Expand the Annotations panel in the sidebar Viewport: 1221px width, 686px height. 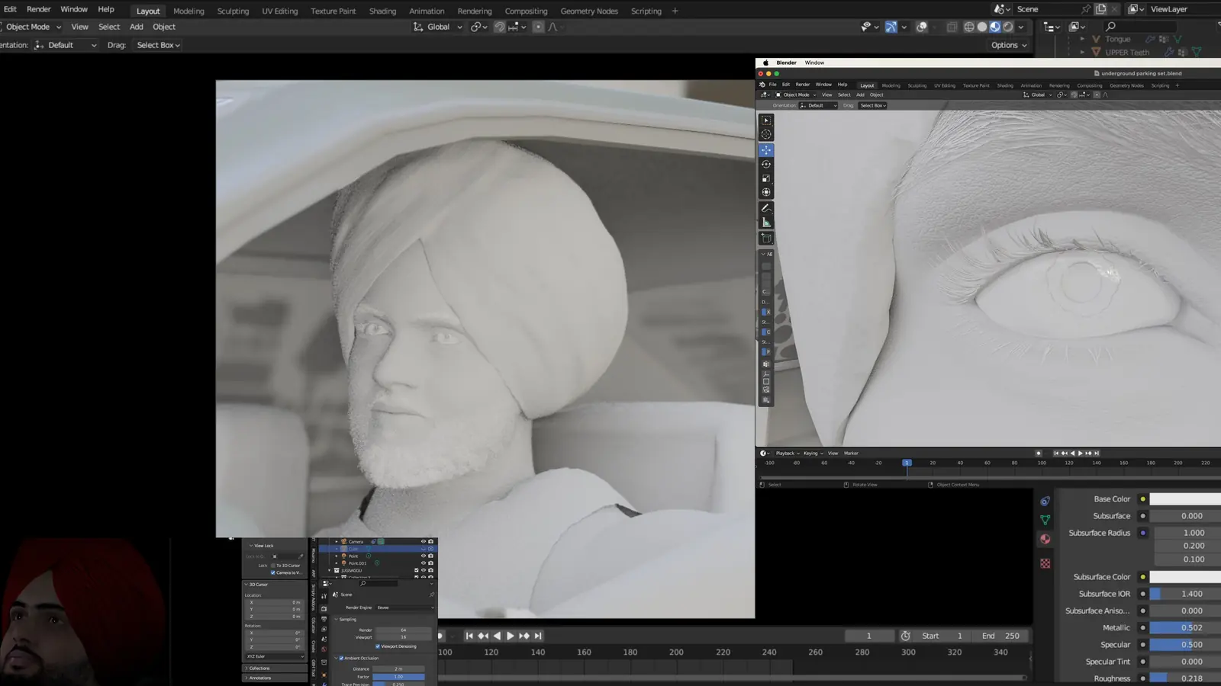click(x=274, y=678)
